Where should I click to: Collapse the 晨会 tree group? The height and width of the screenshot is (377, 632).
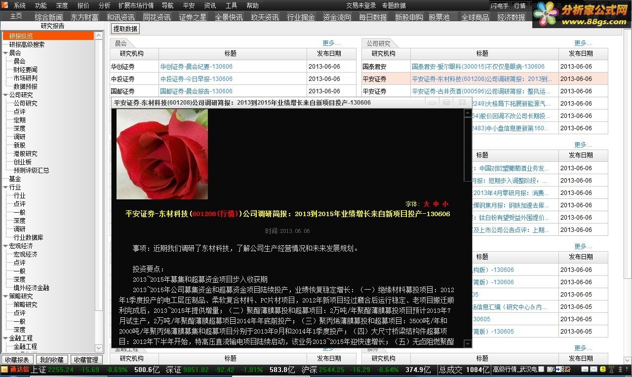pos(5,53)
